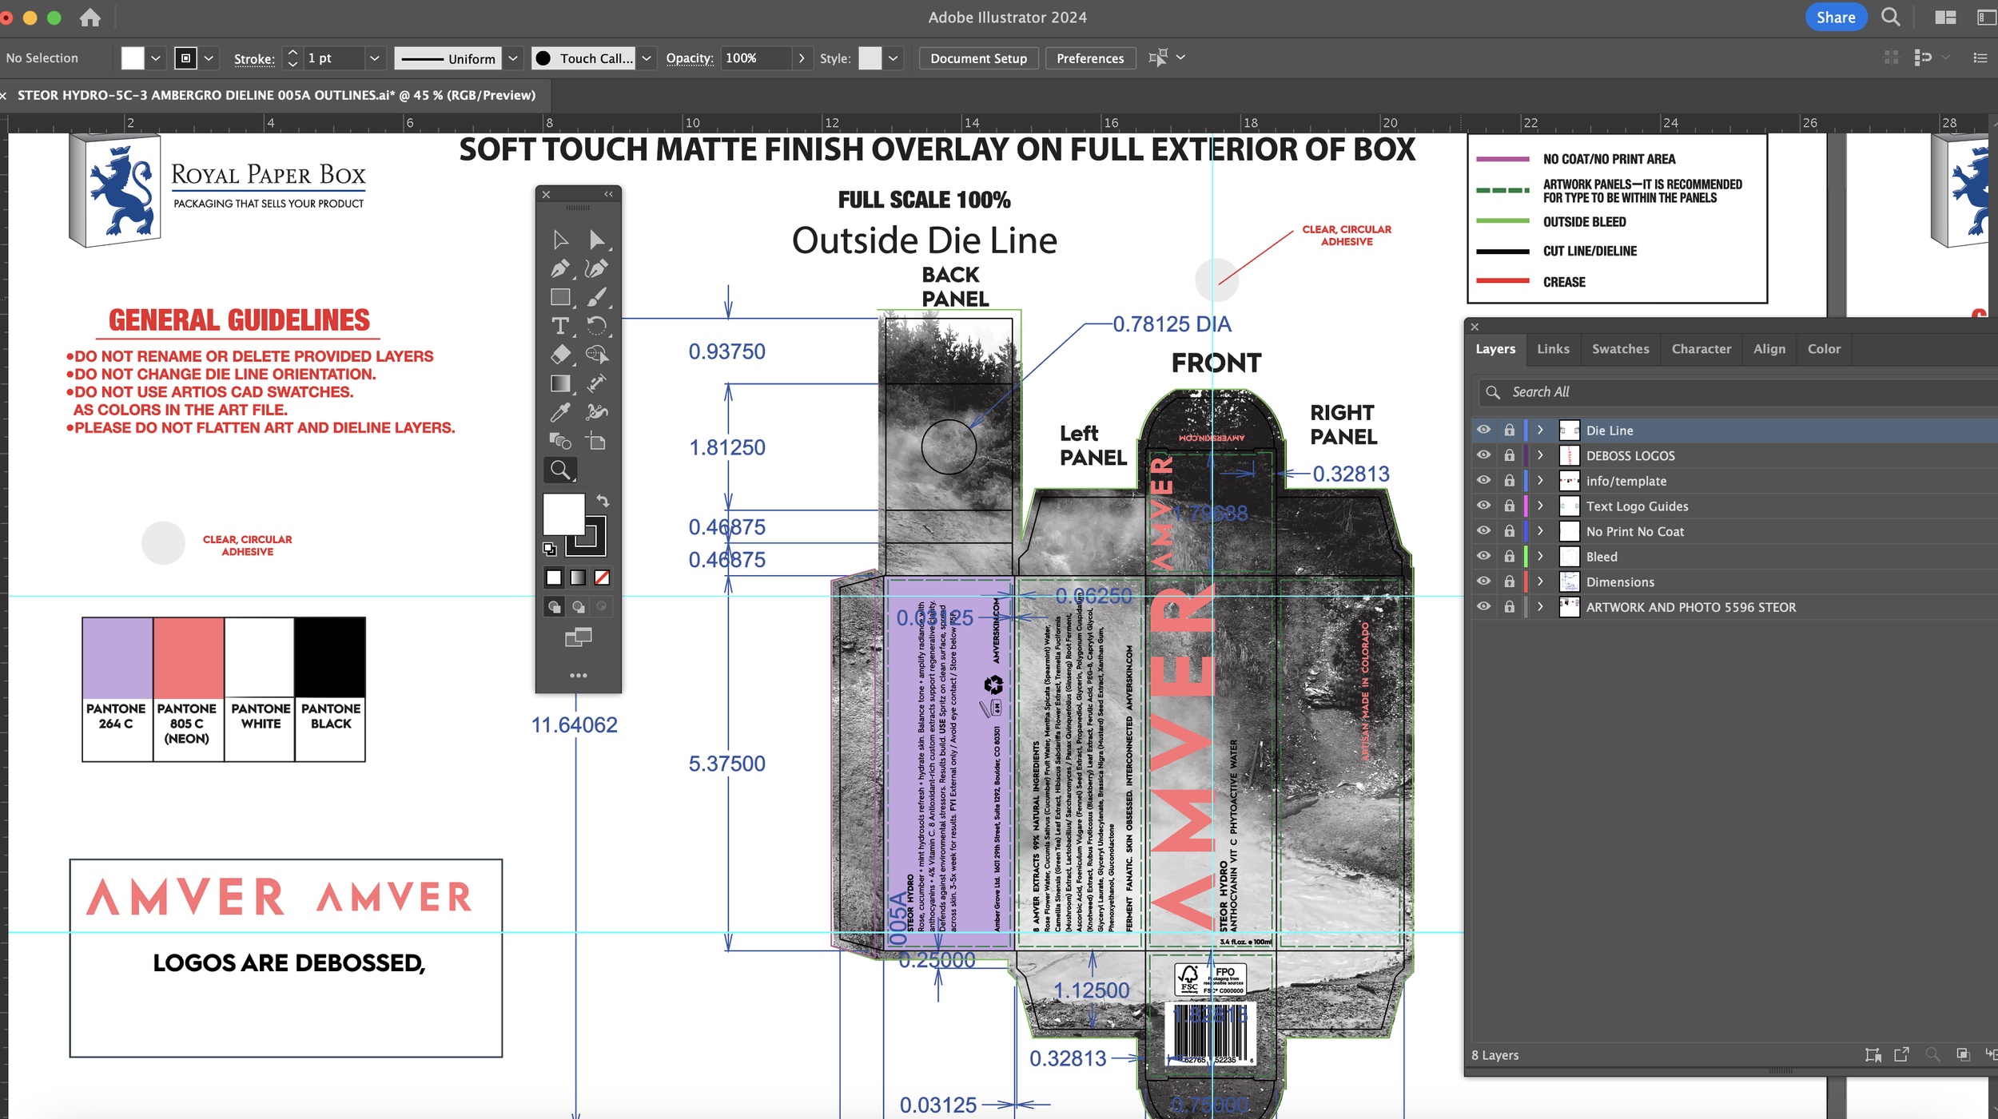Click the Opacity panel link
Image resolution: width=1998 pixels, height=1119 pixels.
(x=689, y=58)
